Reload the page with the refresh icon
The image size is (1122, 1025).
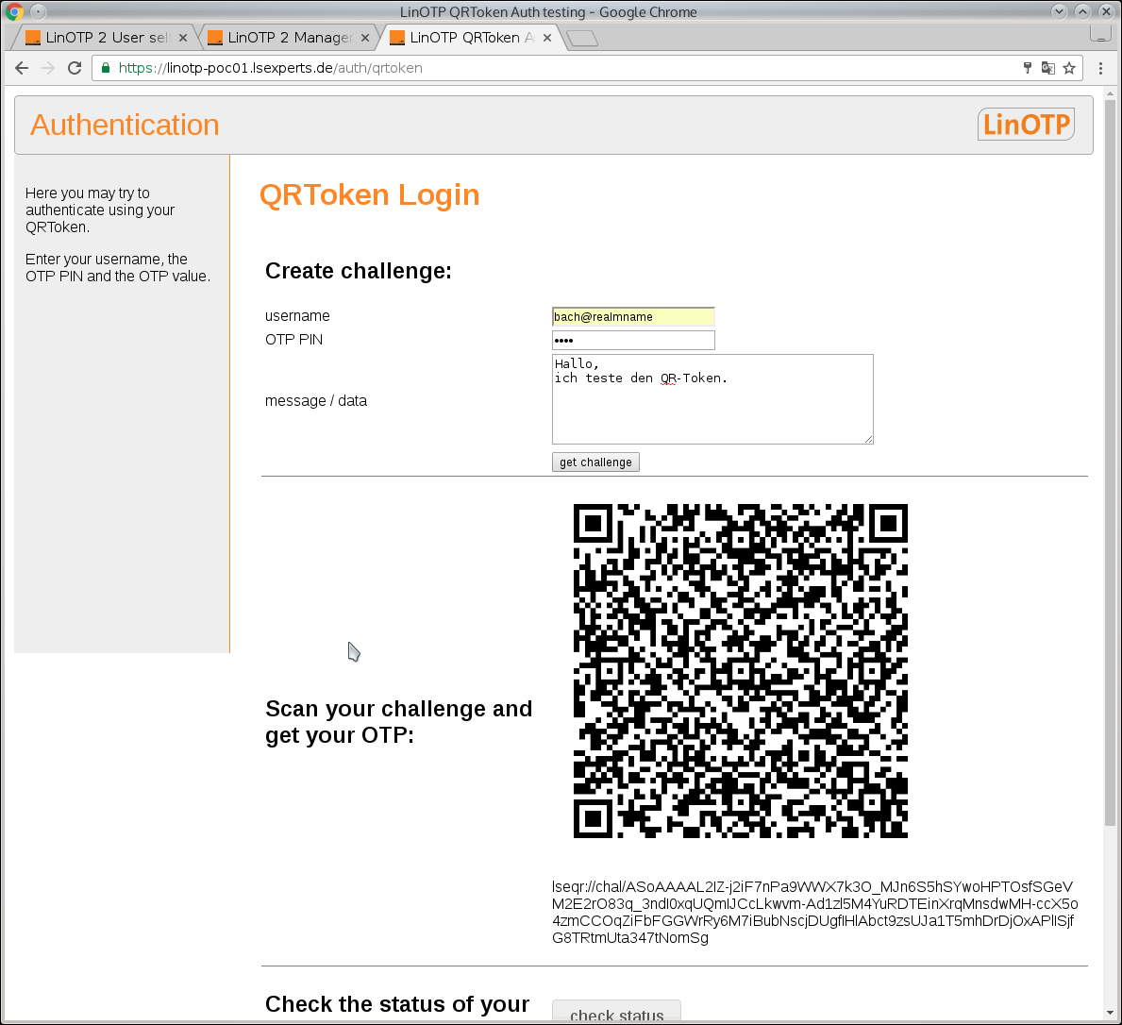75,68
